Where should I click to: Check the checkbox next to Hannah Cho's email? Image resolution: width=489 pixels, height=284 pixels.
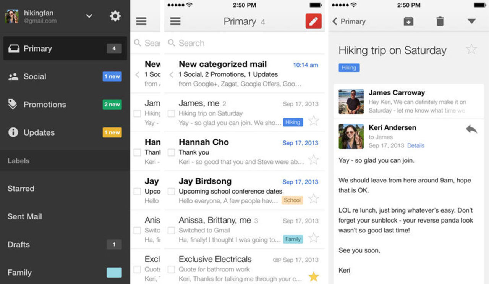tap(171, 152)
